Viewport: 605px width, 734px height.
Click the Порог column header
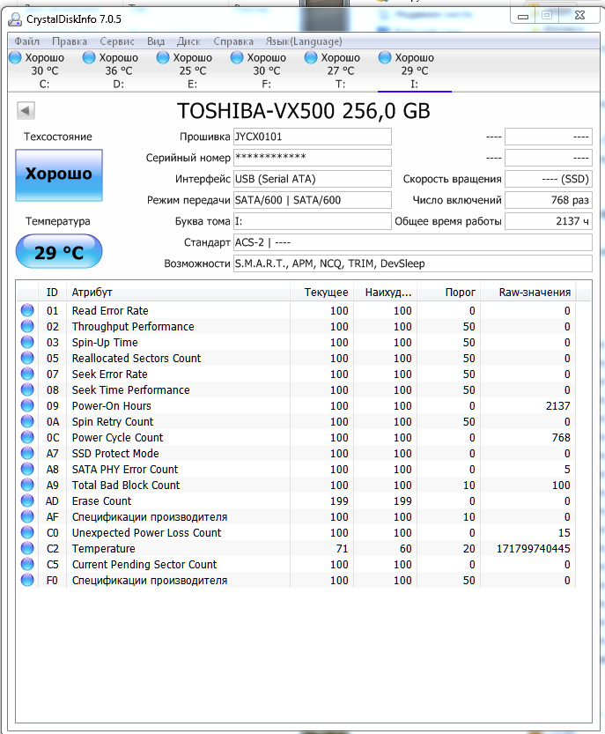[449, 293]
